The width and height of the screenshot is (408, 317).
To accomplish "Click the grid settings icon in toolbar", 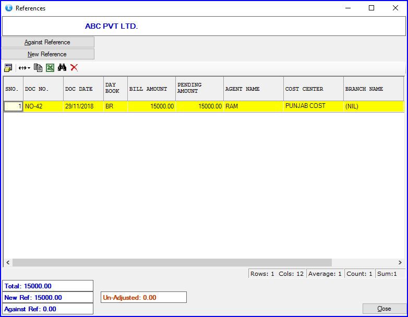I will click(8, 68).
